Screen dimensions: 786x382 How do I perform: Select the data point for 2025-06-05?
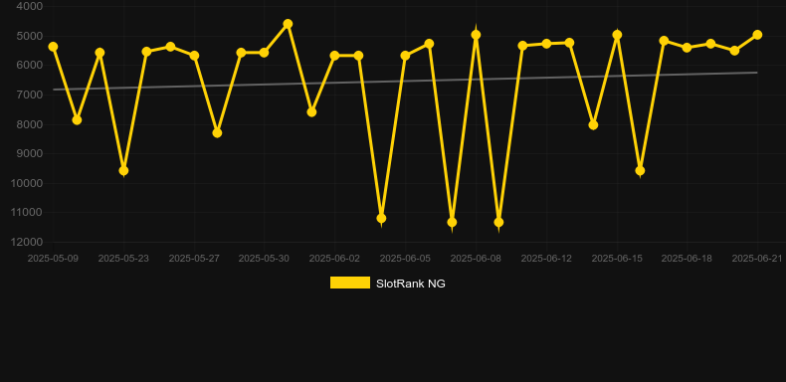coord(405,56)
